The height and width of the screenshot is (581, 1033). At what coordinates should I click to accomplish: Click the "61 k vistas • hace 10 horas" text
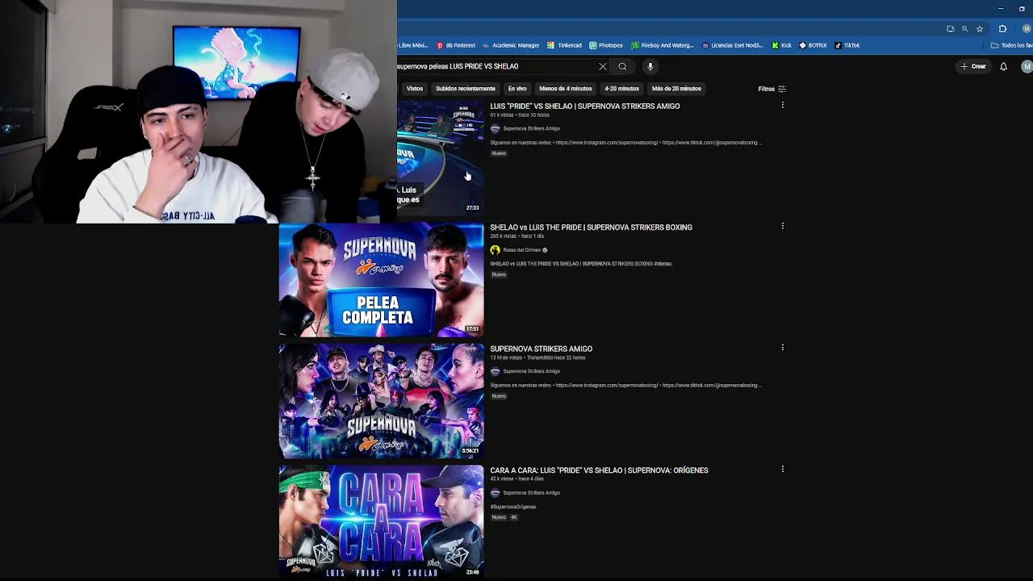pos(520,115)
